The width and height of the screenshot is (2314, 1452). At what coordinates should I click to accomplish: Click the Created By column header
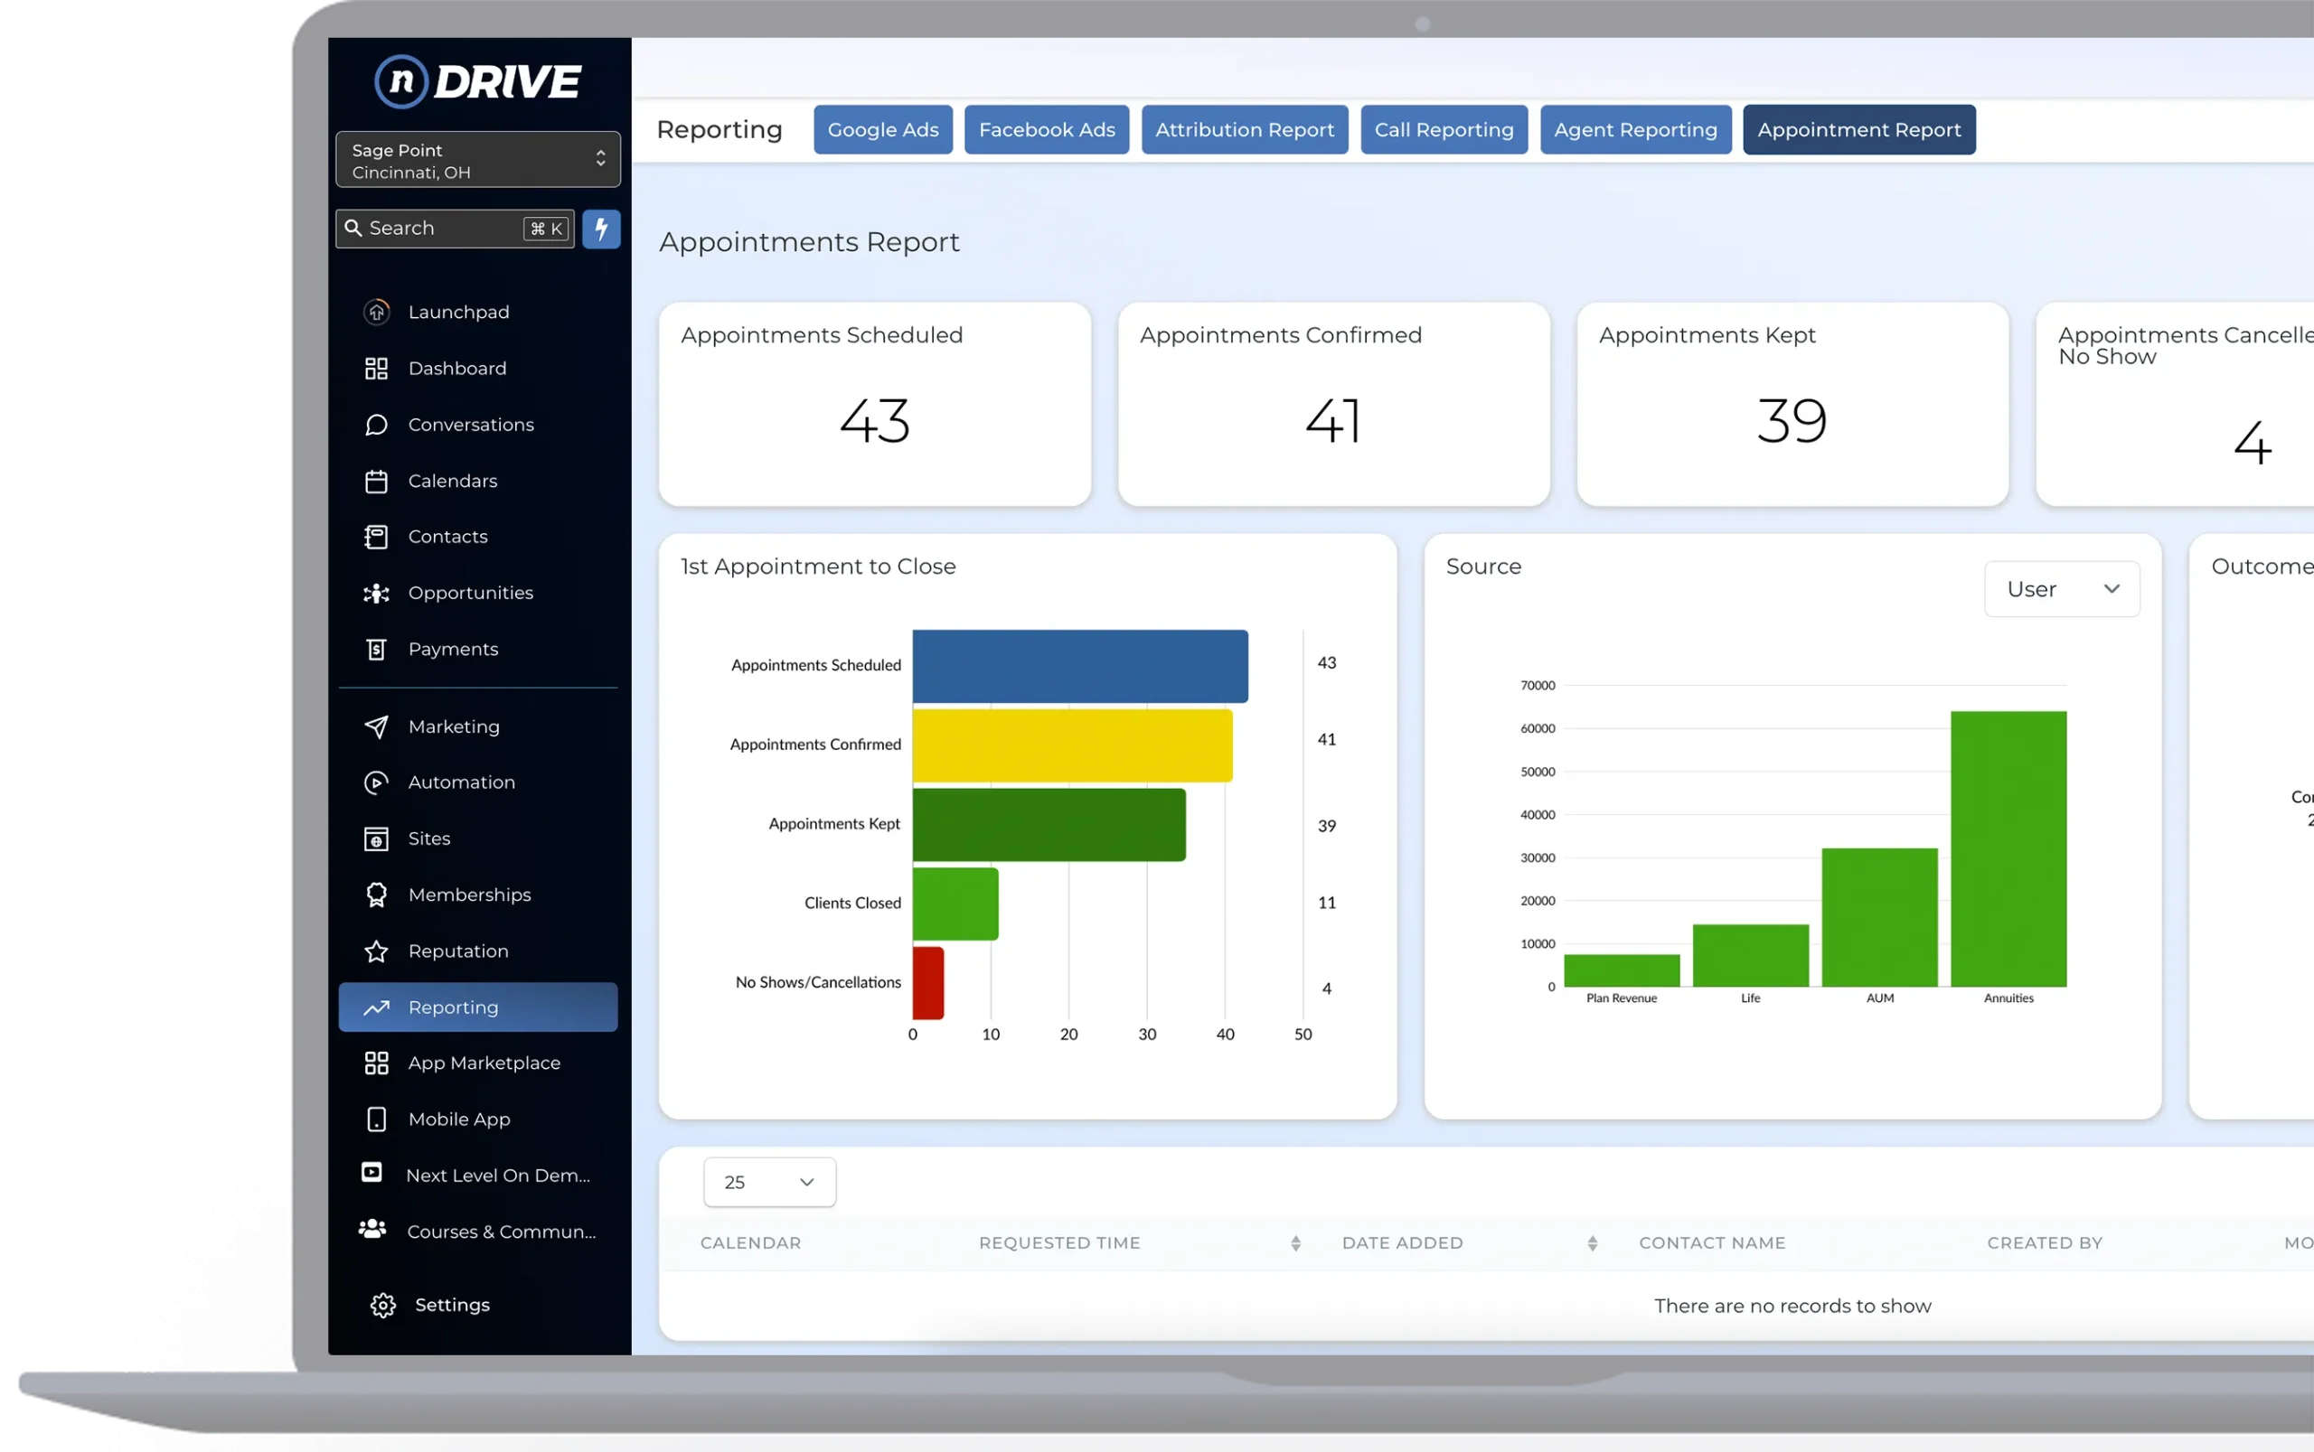[2045, 1243]
